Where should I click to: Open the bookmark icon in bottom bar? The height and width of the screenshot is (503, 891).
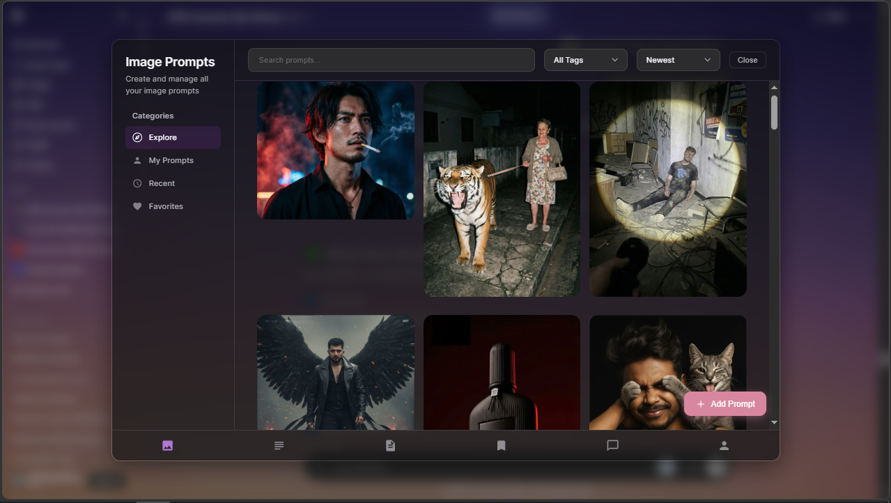click(x=501, y=446)
